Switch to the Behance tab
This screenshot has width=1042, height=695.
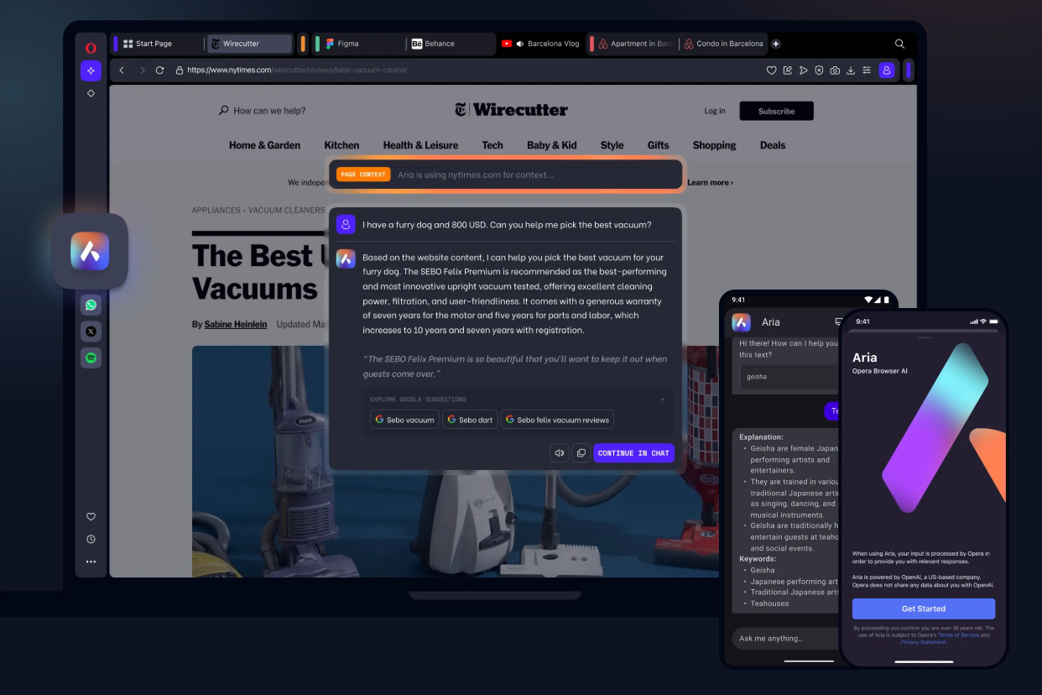451,44
